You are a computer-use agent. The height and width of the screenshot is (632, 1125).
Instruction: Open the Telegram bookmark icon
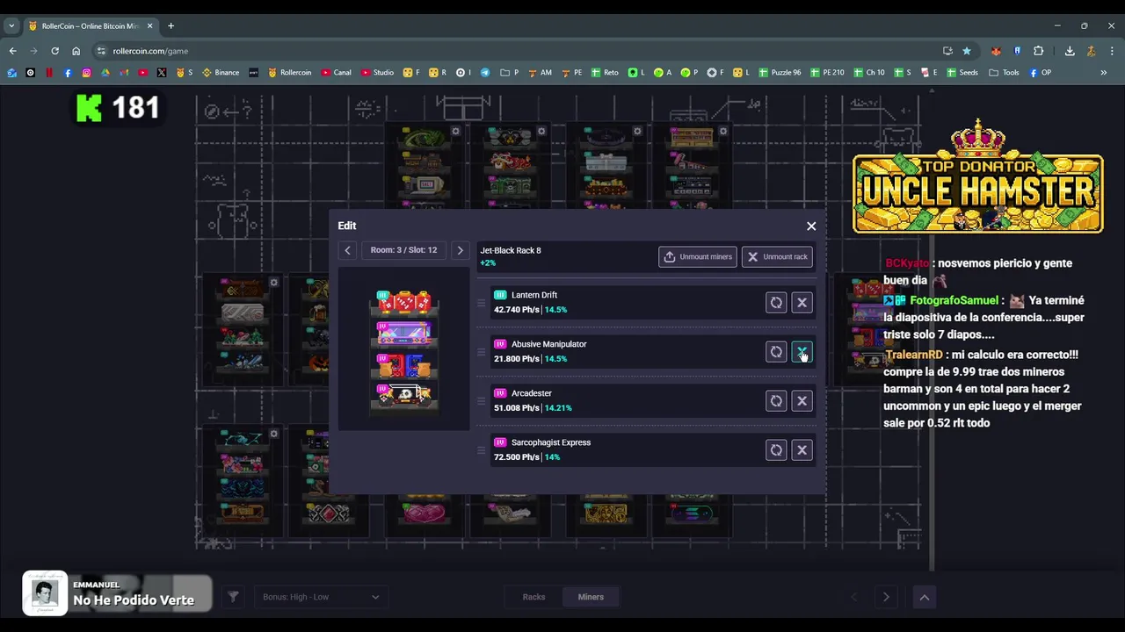[485, 72]
